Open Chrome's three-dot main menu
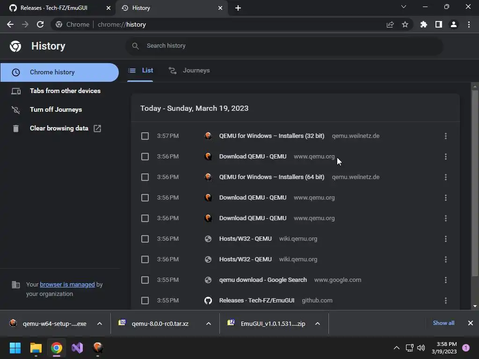The width and height of the screenshot is (479, 359). [469, 24]
